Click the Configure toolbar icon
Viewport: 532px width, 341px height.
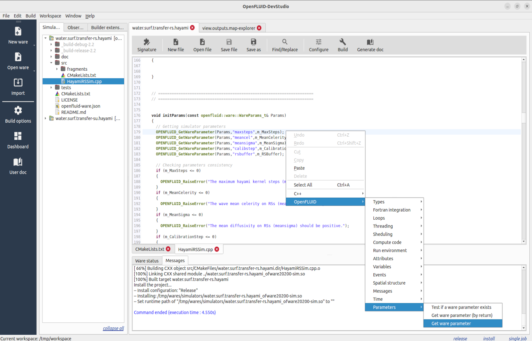319,42
